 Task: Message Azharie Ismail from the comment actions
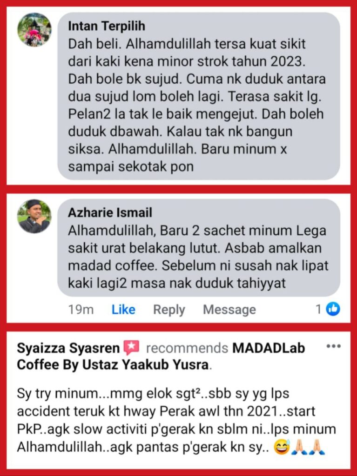pos(229,309)
